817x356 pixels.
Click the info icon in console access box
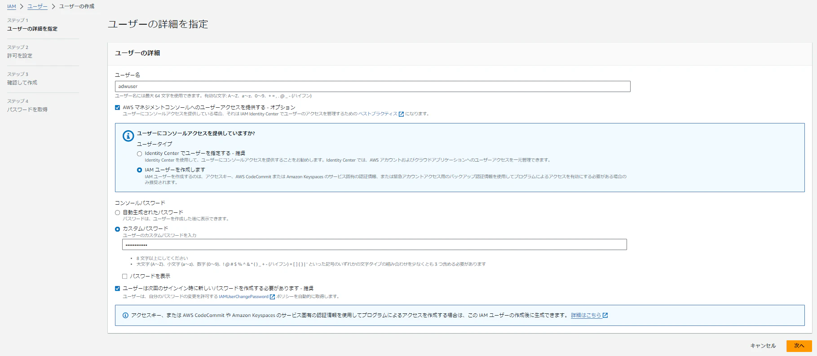(x=128, y=136)
